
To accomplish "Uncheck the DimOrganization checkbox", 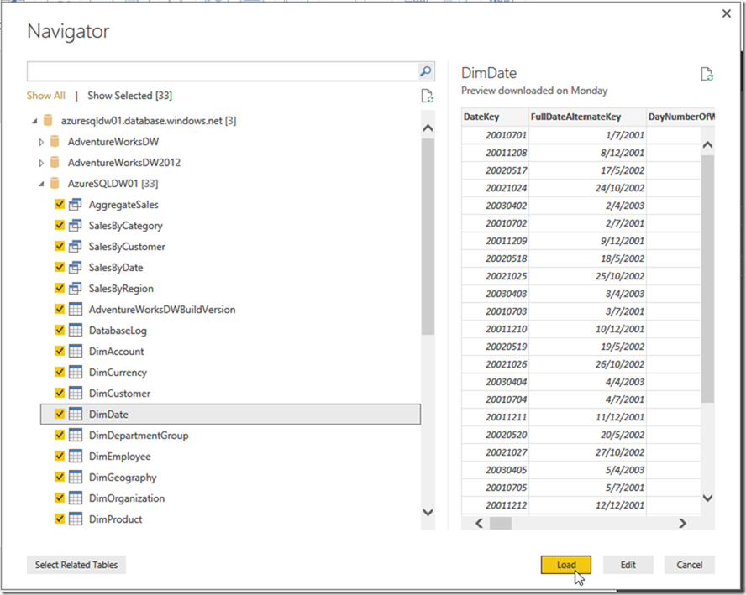I will pos(60,498).
